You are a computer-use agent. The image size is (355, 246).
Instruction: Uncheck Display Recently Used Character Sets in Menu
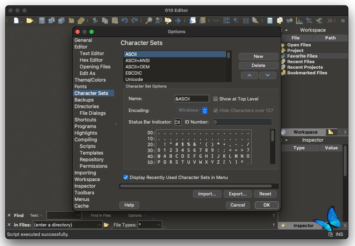pos(126,178)
